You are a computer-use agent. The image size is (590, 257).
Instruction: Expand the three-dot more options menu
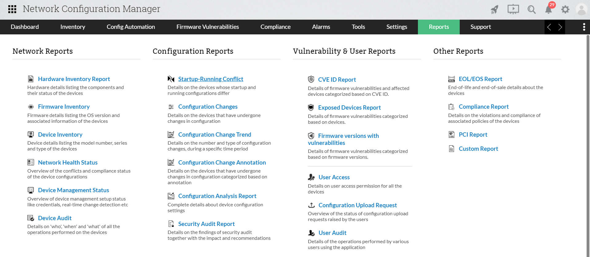(584, 27)
